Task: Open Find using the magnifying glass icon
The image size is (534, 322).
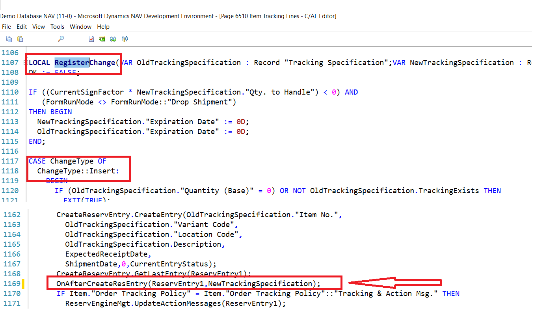Action: (61, 39)
